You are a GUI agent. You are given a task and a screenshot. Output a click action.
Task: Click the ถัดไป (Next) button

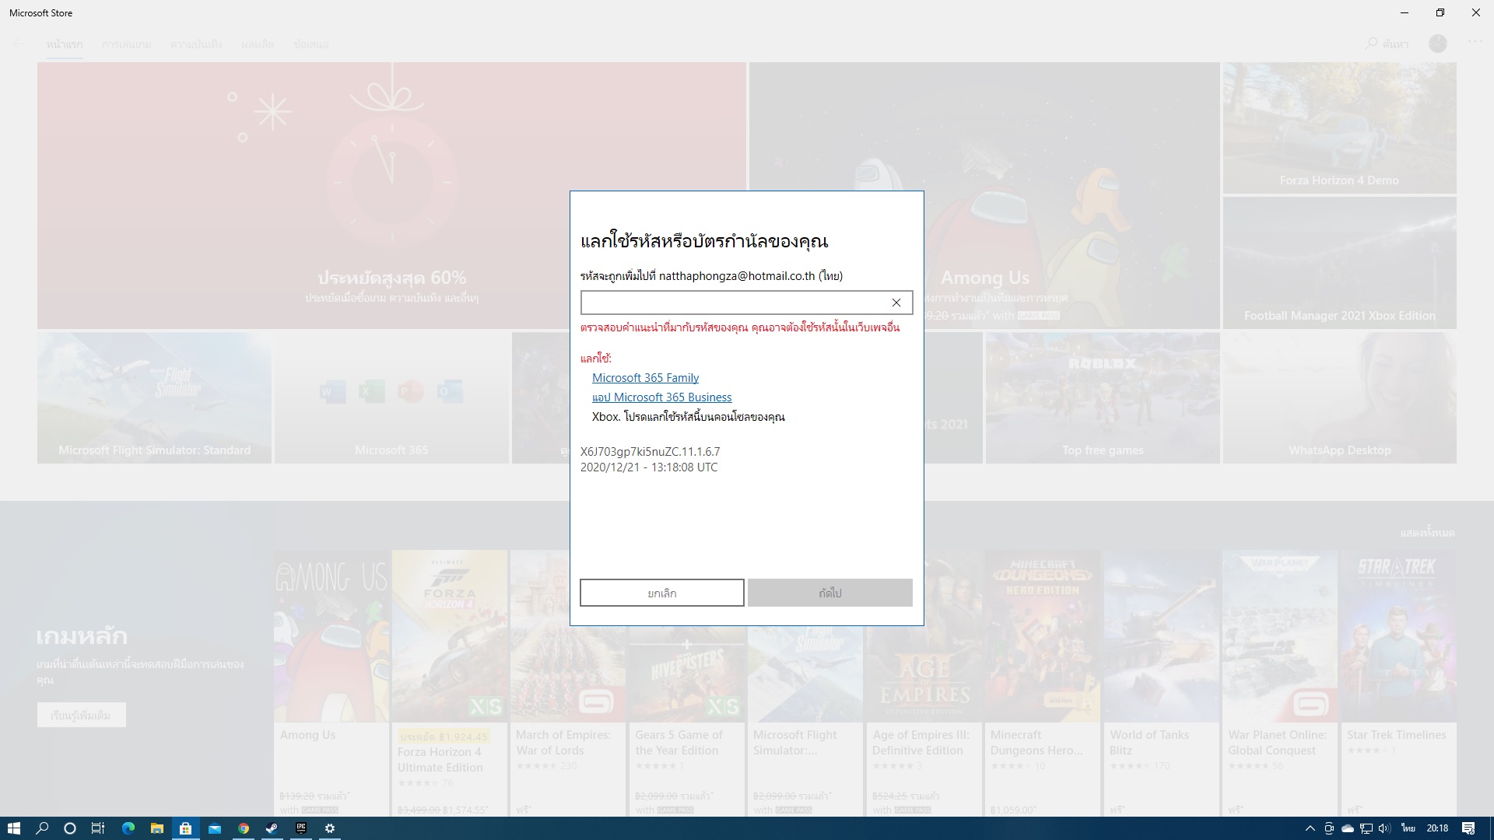(830, 593)
